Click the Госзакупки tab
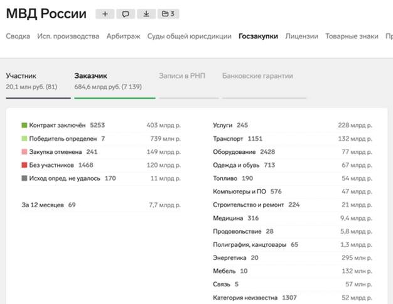Image resolution: width=393 pixels, height=304 pixels. click(x=258, y=36)
